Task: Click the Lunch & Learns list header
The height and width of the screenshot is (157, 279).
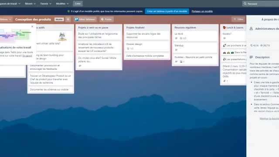Action: coord(235,27)
